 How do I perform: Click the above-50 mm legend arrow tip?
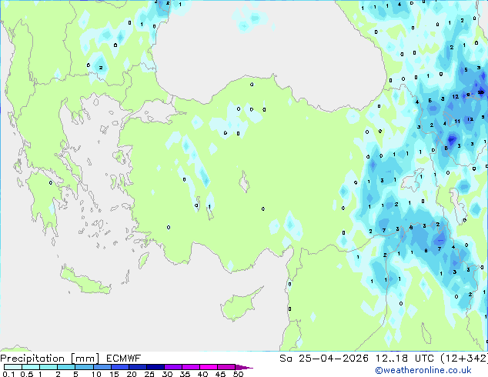(244, 367)
